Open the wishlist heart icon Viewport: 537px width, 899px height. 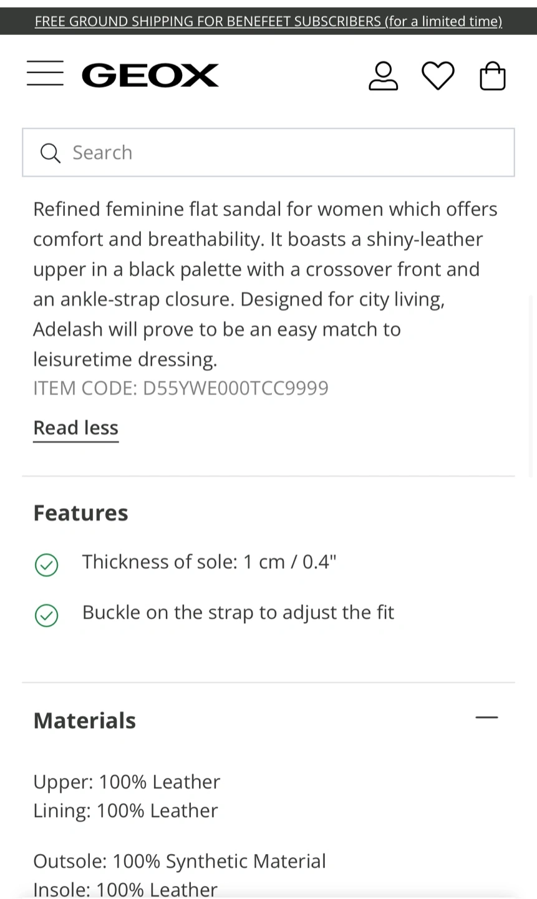(x=438, y=76)
